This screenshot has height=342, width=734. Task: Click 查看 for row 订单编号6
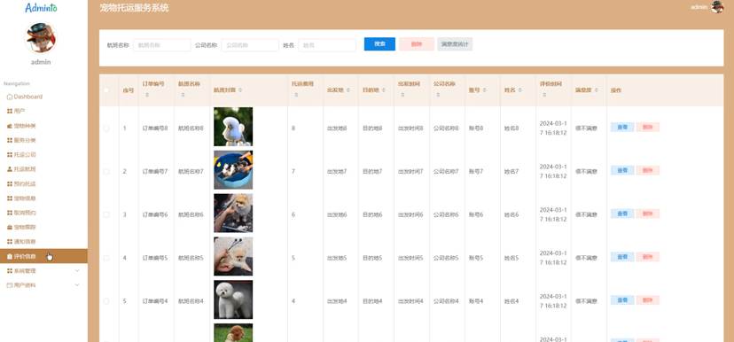[622, 214]
